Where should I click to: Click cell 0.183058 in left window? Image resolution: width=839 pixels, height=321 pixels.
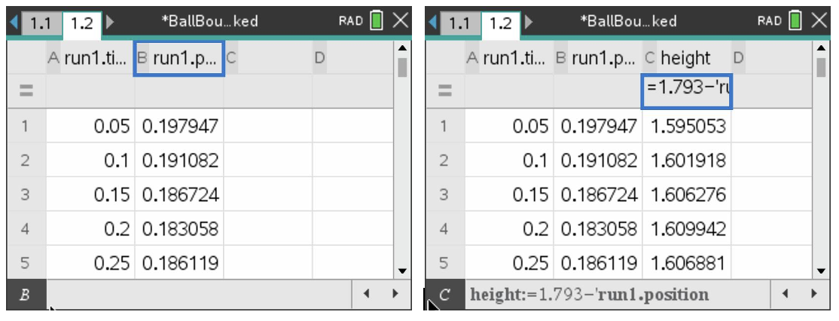coord(179,228)
